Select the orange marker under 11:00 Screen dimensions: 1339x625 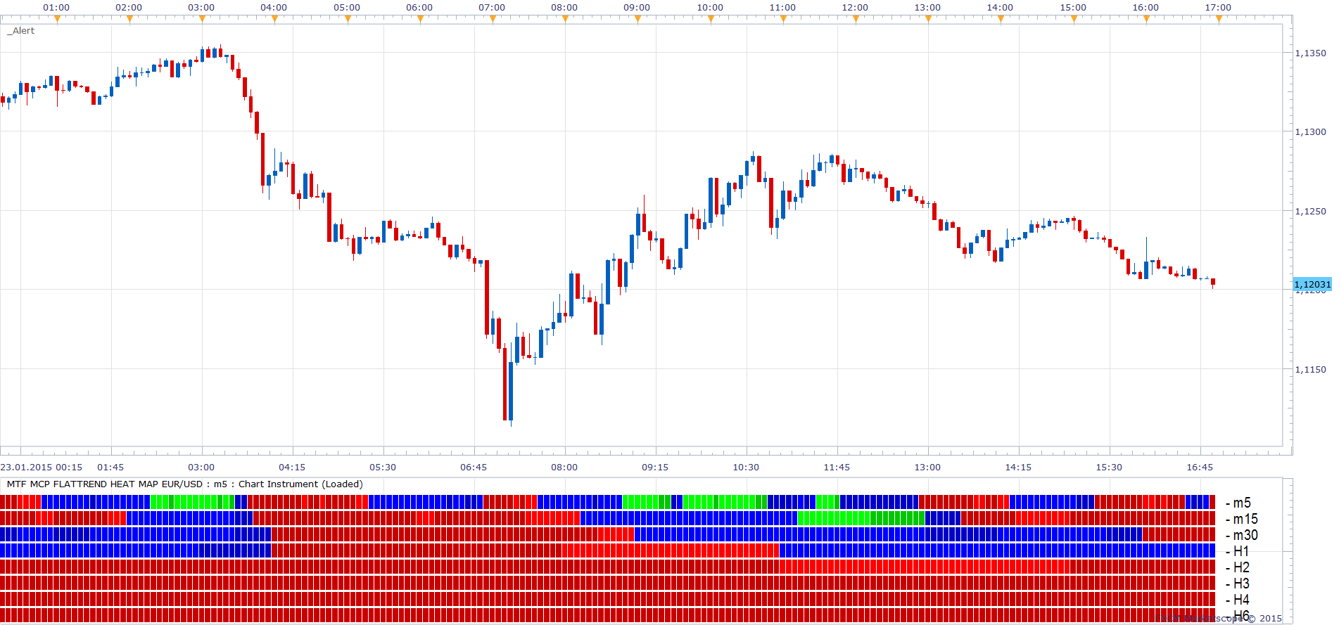click(783, 19)
